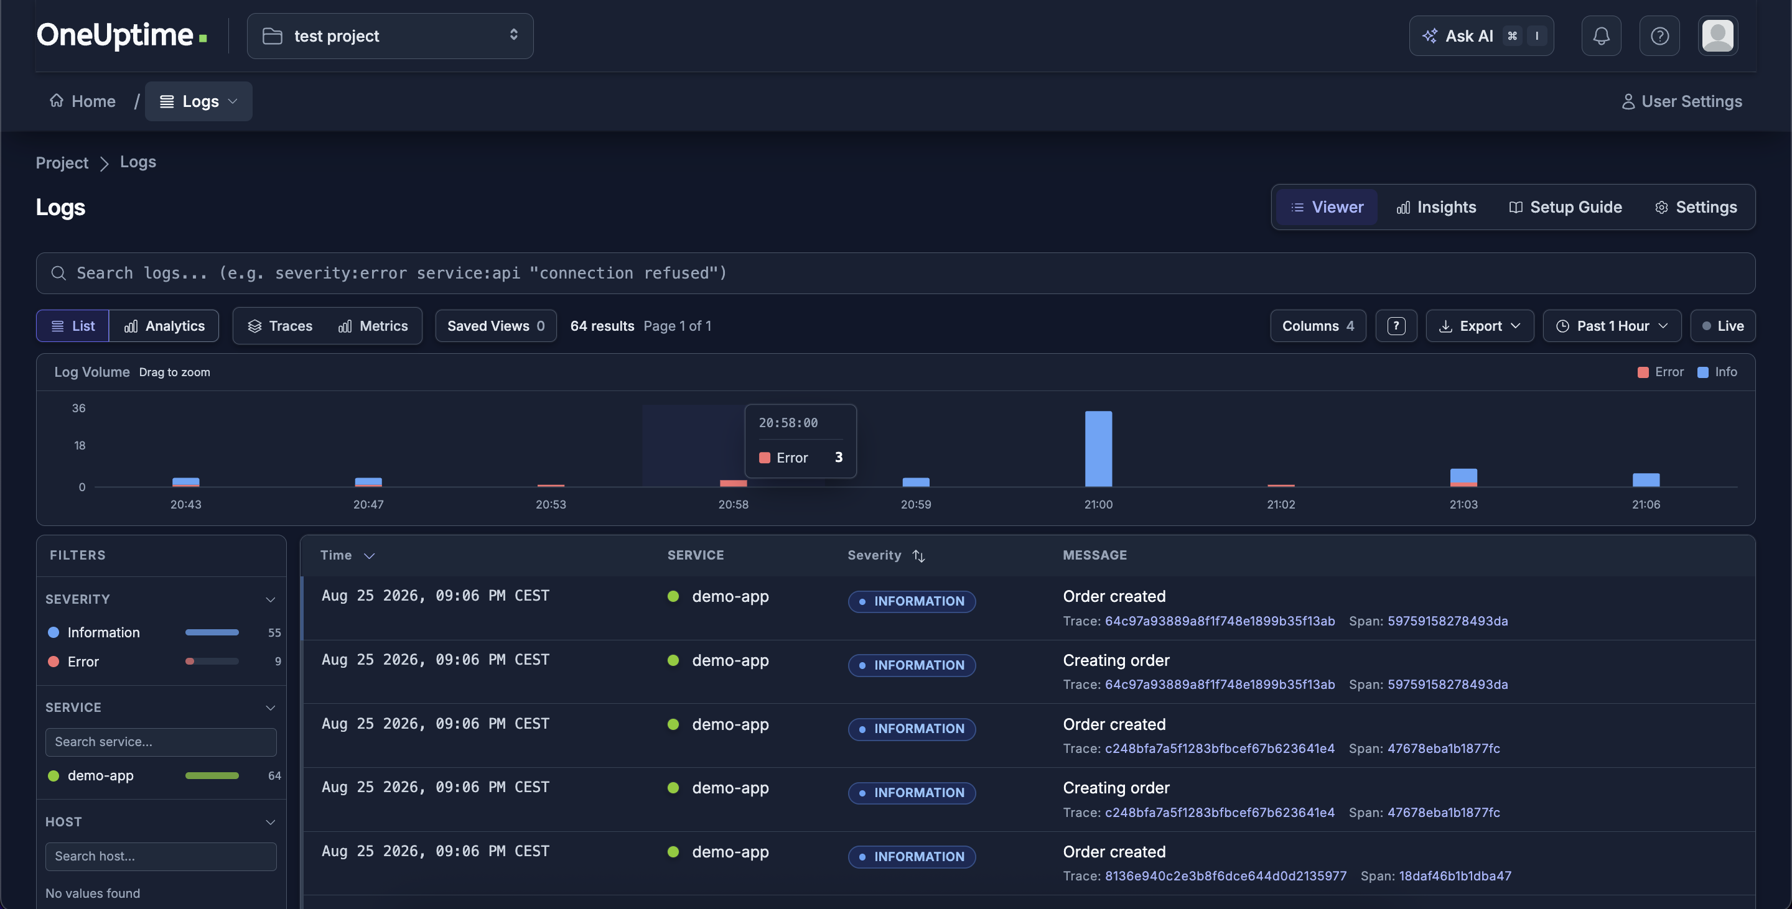1792x909 pixels.
Task: Click the Home house icon
Action: [x=57, y=101]
